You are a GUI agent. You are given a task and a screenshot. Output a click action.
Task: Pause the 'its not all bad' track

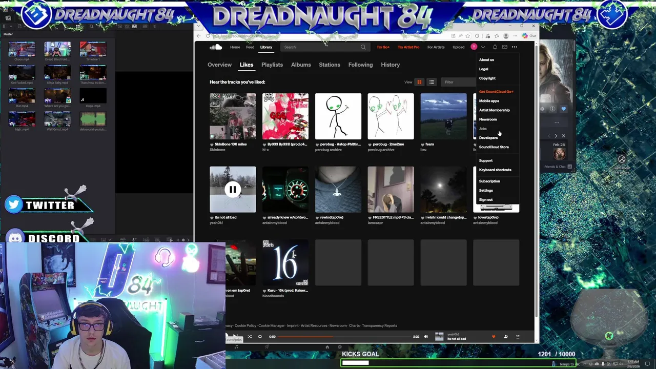pyautogui.click(x=233, y=190)
